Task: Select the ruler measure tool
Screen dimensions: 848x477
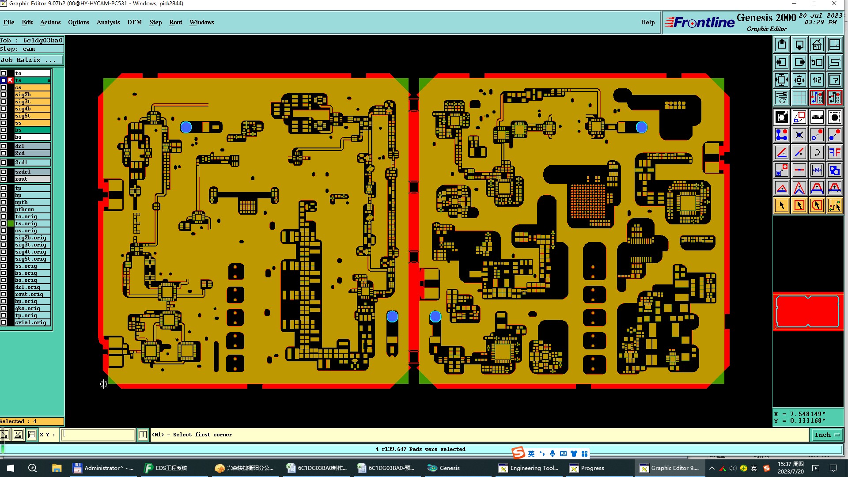Action: [x=817, y=117]
